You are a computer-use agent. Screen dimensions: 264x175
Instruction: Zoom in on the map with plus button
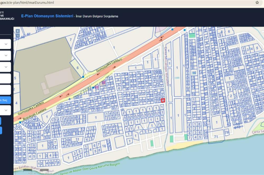17,31
